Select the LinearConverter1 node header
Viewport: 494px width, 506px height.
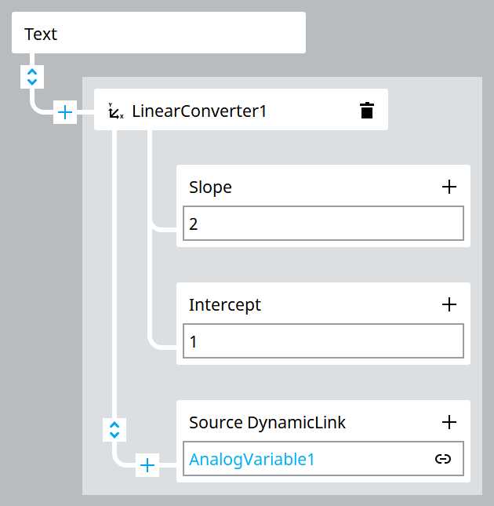[241, 109]
